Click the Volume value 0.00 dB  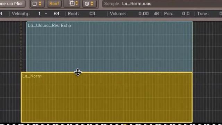[143, 14]
